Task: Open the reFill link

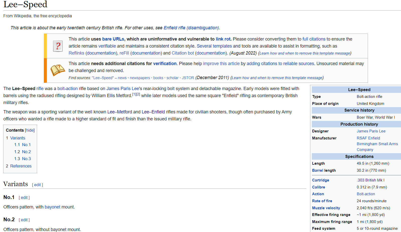Action: (x=124, y=53)
